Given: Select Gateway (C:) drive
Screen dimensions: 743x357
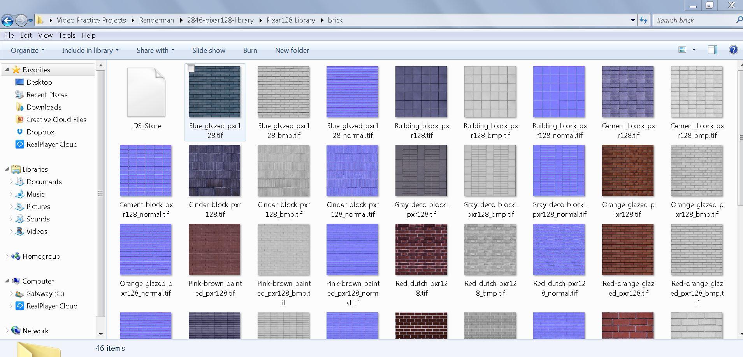Looking at the screenshot, I should tap(45, 294).
